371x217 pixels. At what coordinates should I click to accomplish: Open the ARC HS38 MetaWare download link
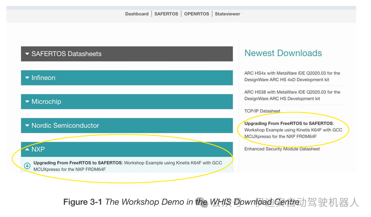tap(292, 95)
